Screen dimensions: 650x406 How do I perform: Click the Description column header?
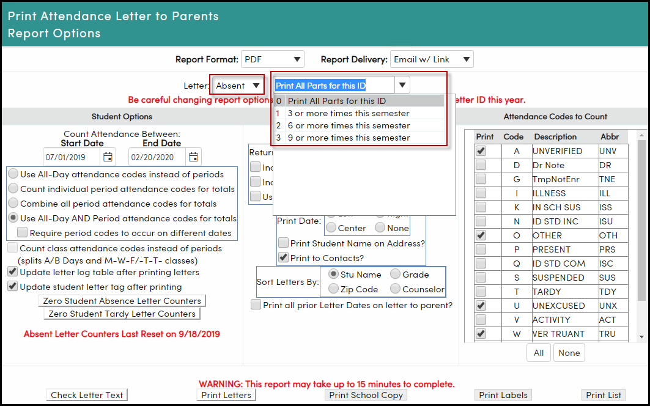pyautogui.click(x=555, y=136)
